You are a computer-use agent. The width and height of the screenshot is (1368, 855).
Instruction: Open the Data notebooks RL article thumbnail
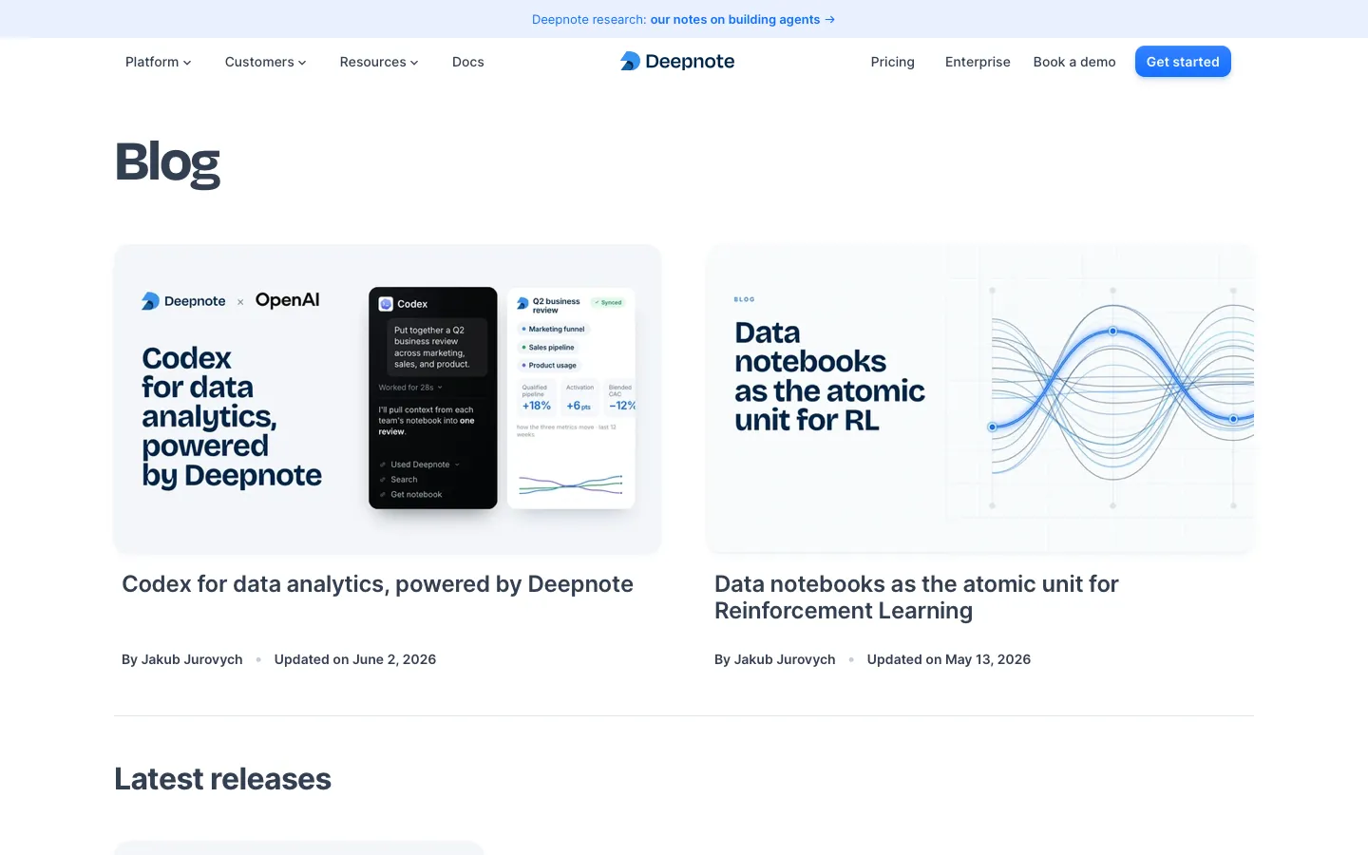point(980,399)
